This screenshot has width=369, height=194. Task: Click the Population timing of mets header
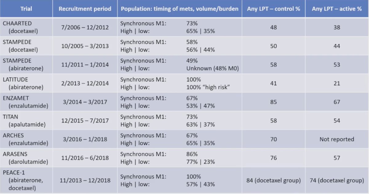(180, 9)
